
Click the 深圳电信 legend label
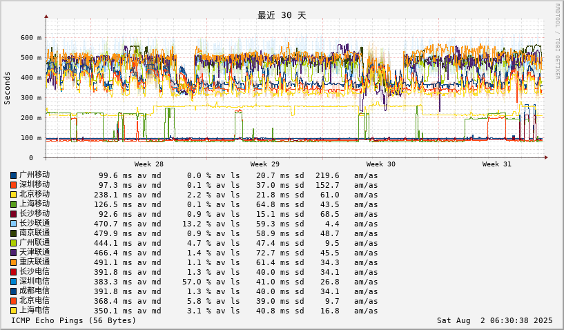(x=35, y=282)
